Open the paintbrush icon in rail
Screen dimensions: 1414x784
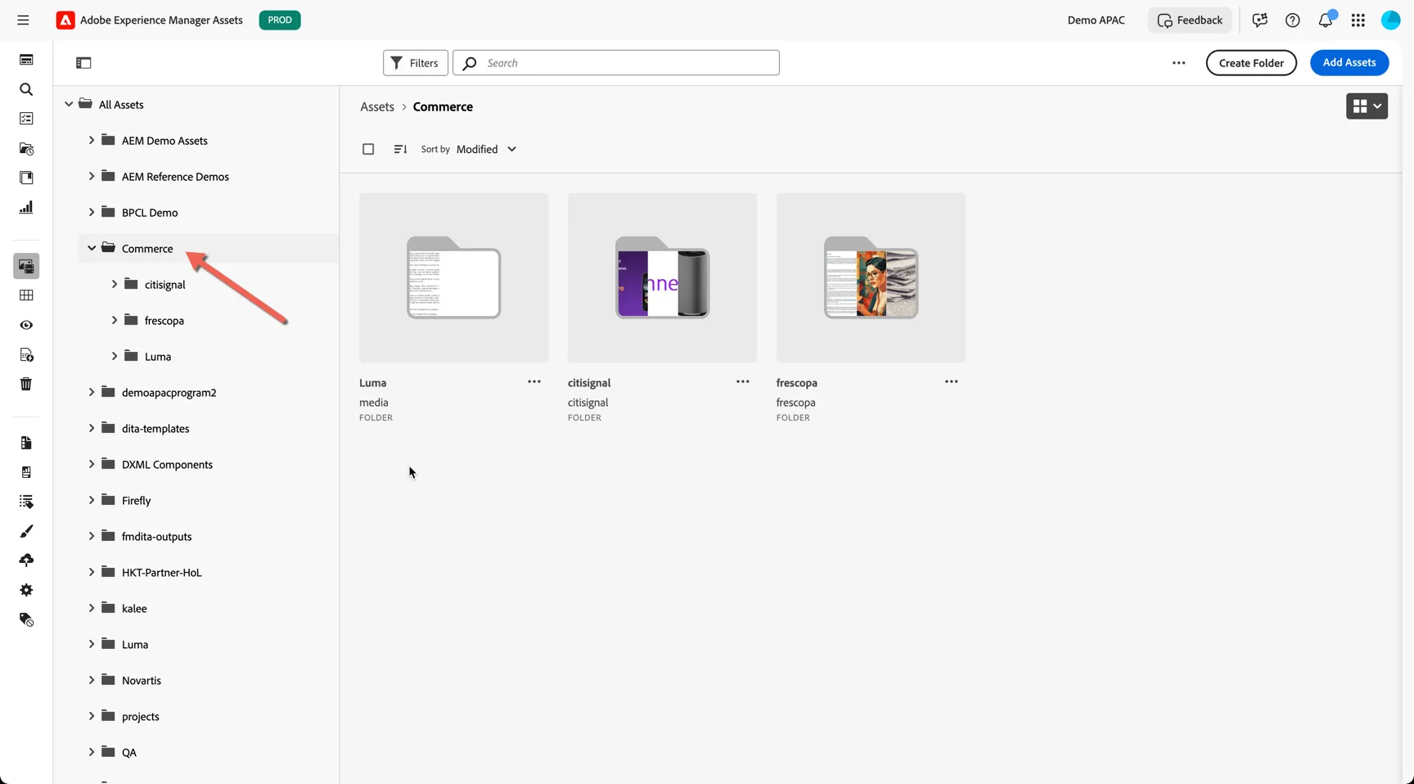click(x=26, y=531)
